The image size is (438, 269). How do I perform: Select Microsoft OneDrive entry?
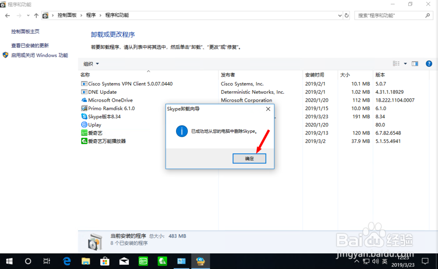tap(110, 100)
